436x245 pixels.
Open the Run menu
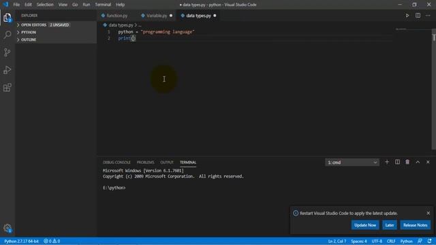[x=87, y=5]
